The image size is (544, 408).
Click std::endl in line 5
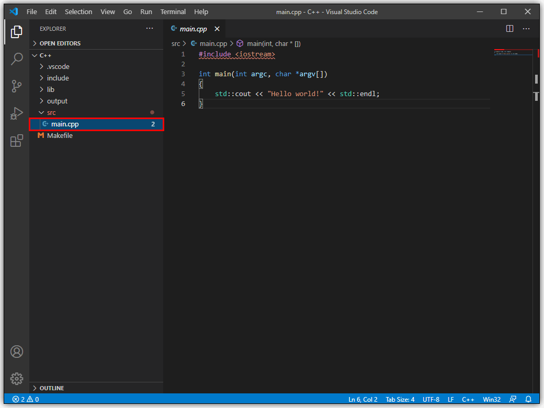(x=358, y=94)
